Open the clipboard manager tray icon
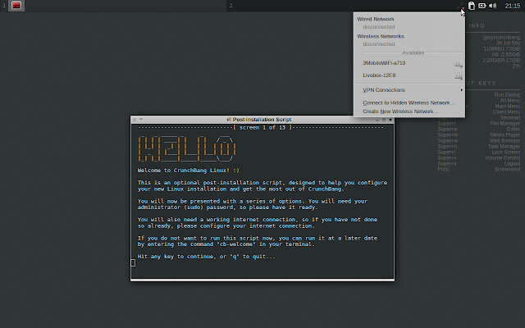 click(x=472, y=6)
